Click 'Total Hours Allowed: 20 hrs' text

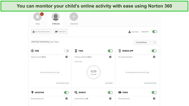point(83,57)
